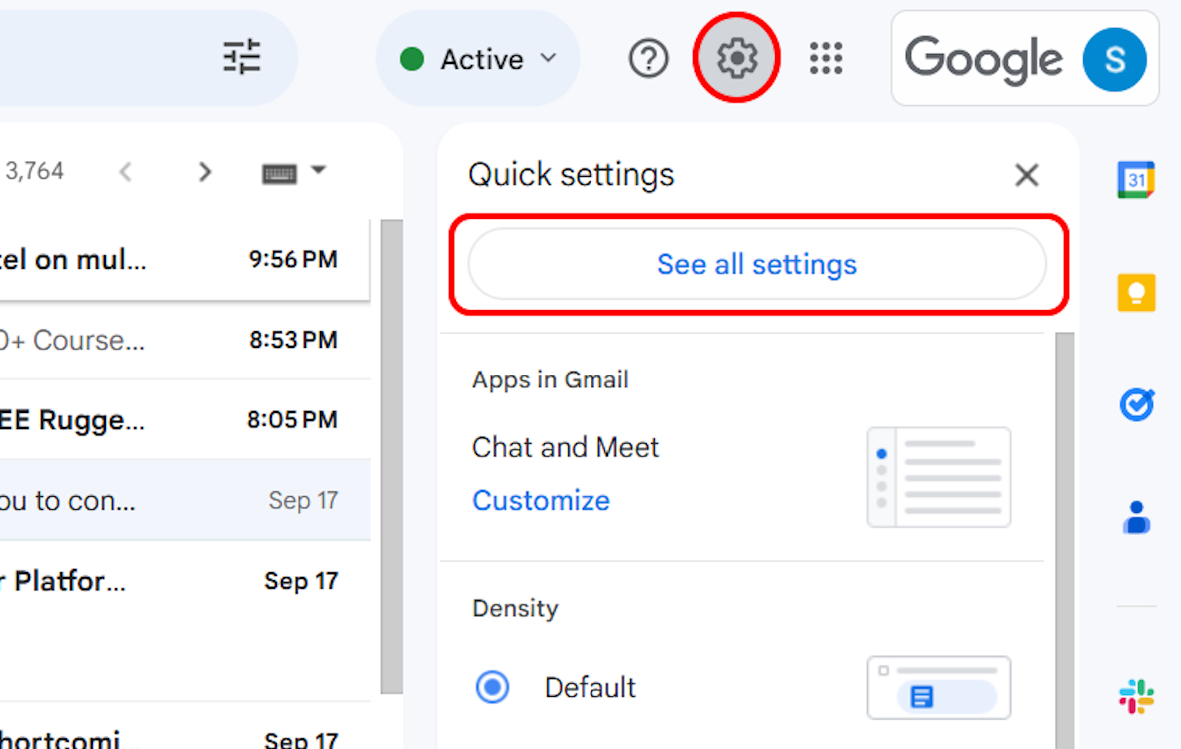
Task: Open the Google apps grid
Action: [x=826, y=59]
